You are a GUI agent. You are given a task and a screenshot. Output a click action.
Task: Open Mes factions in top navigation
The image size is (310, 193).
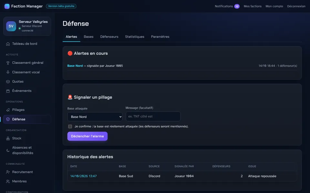click(253, 6)
